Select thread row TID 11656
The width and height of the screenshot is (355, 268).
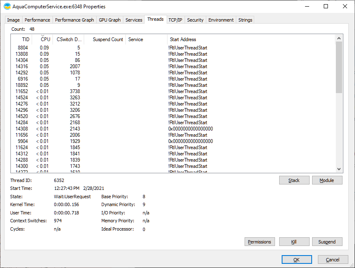[x=173, y=135]
